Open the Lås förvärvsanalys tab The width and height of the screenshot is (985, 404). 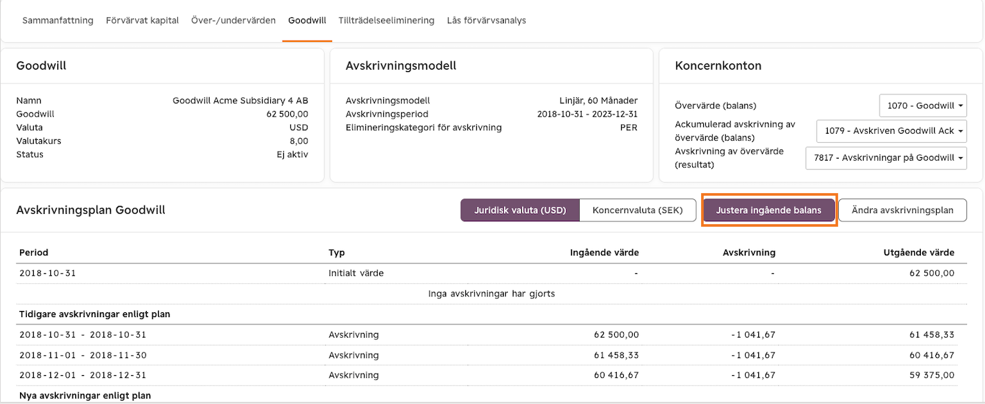[x=487, y=21]
